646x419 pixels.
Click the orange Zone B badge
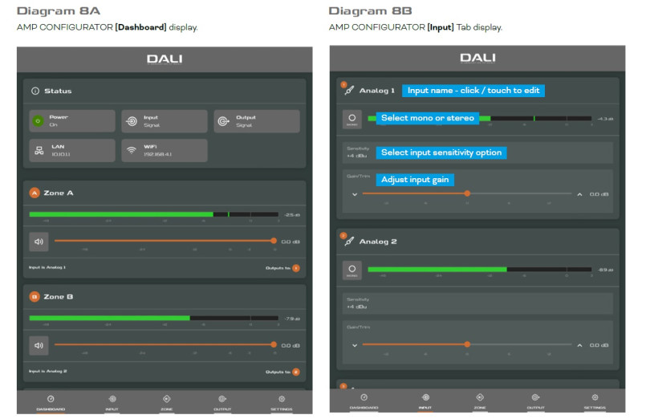click(35, 297)
